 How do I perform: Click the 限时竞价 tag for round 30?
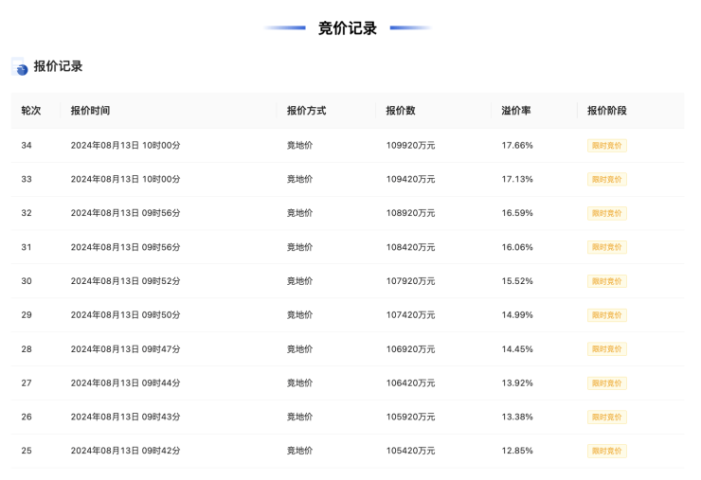pyautogui.click(x=606, y=281)
